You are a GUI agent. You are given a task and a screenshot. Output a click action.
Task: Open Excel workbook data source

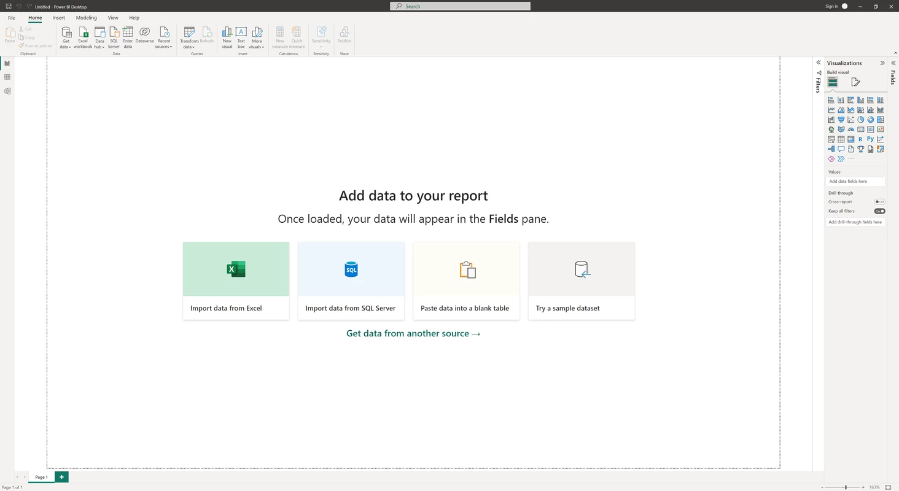click(x=83, y=36)
